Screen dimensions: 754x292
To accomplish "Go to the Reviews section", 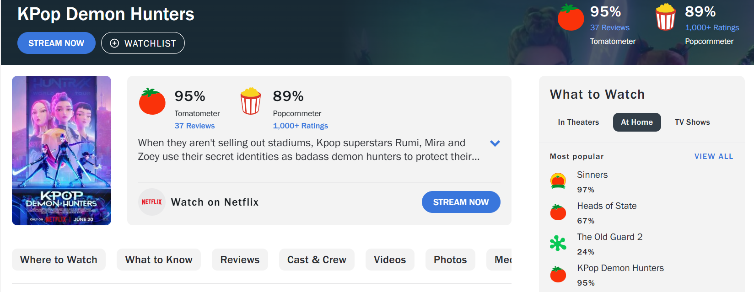I will click(240, 260).
